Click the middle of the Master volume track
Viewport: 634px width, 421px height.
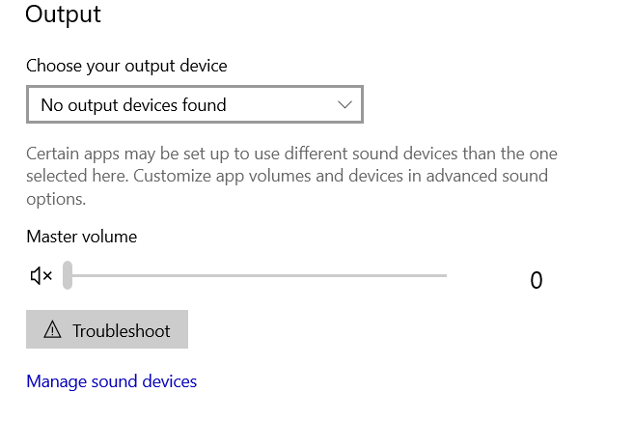[x=257, y=276]
